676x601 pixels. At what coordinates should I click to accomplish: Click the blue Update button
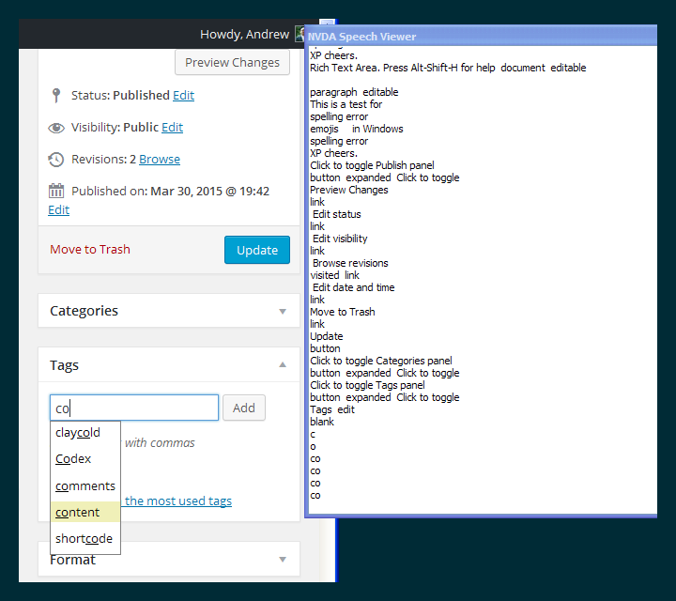tap(257, 250)
